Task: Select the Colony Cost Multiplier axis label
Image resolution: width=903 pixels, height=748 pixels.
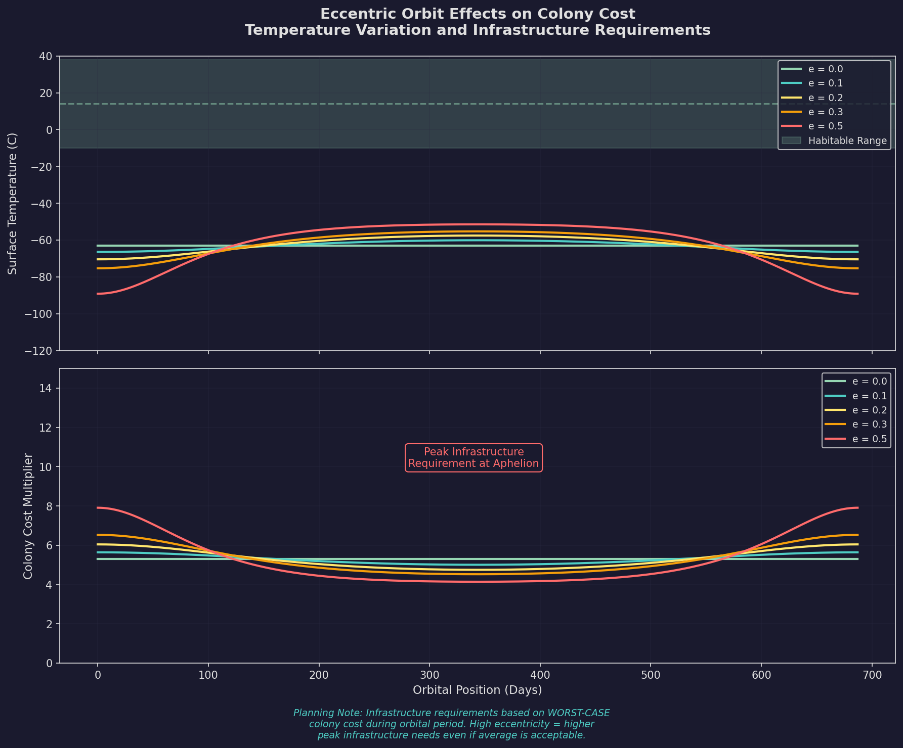Action: tap(28, 516)
